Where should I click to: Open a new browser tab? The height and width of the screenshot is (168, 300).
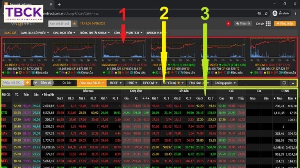pos(59,4)
